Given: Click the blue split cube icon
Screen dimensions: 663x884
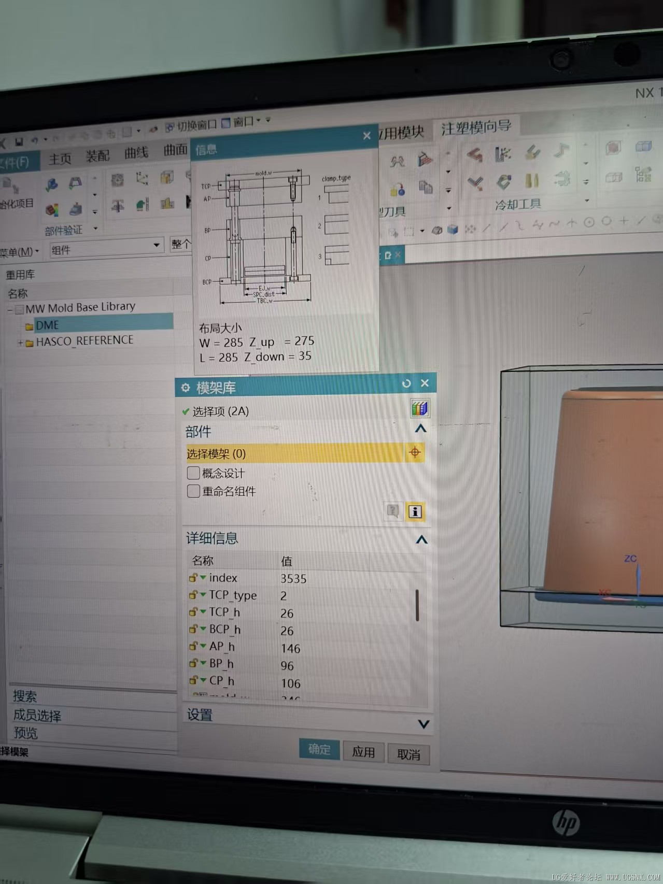Looking at the screenshot, I should [x=643, y=147].
